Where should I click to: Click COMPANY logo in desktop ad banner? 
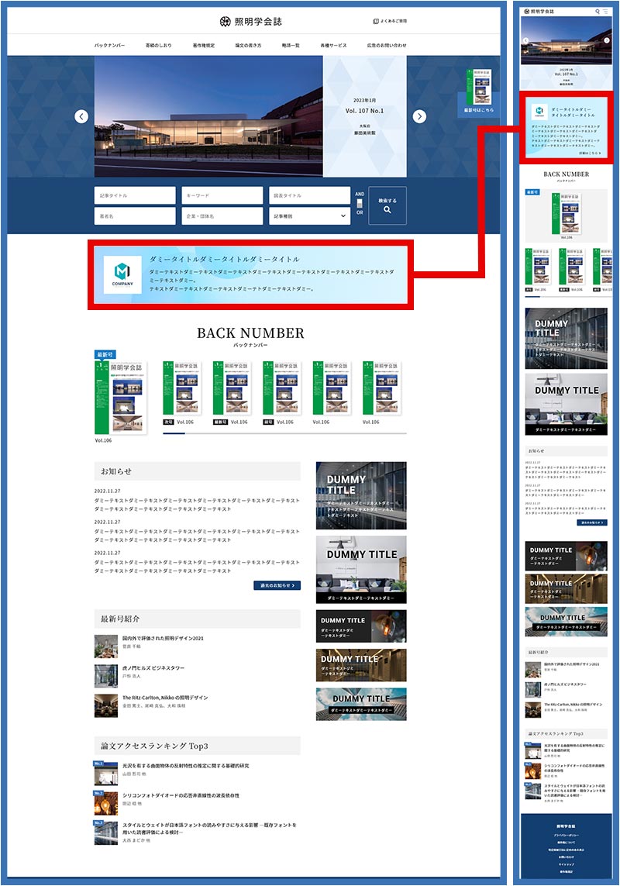pyautogui.click(x=122, y=274)
